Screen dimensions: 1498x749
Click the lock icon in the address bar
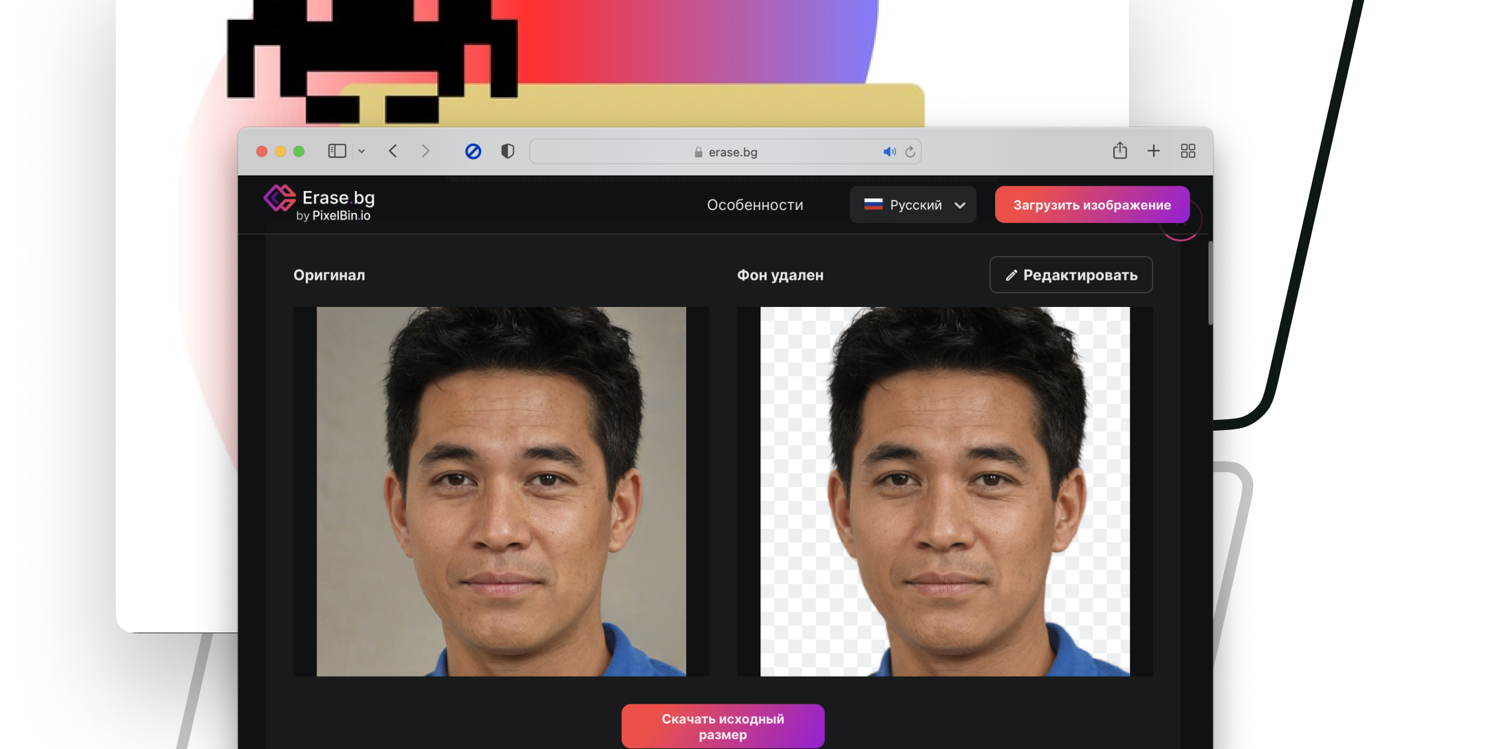pos(698,152)
